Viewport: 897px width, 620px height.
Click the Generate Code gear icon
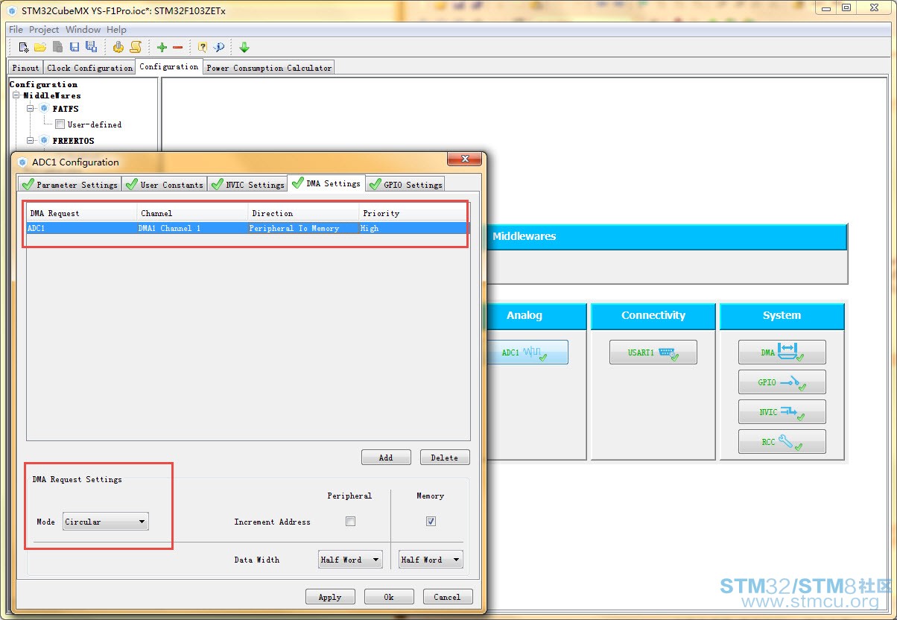point(118,47)
